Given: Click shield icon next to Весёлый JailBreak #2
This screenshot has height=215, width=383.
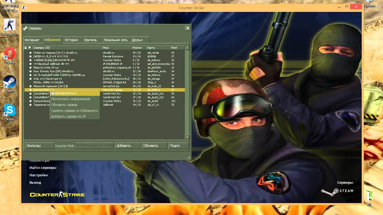Looking at the screenshot, I should pyautogui.click(x=31, y=64).
